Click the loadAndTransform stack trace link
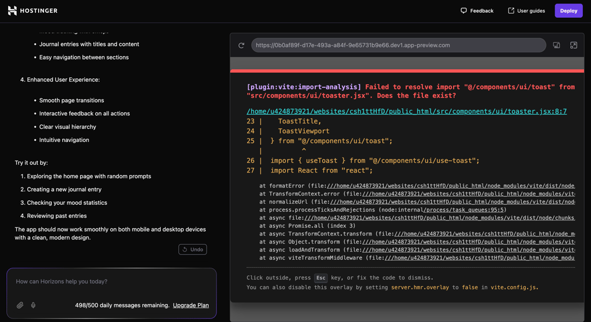591x322 pixels. 469,250
